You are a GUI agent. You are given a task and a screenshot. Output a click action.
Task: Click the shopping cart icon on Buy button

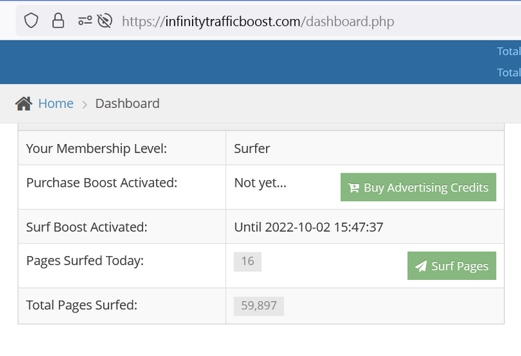click(354, 188)
